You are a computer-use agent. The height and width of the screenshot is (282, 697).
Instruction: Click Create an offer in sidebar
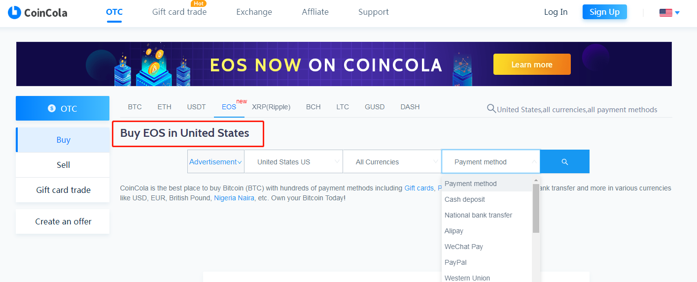pyautogui.click(x=63, y=221)
